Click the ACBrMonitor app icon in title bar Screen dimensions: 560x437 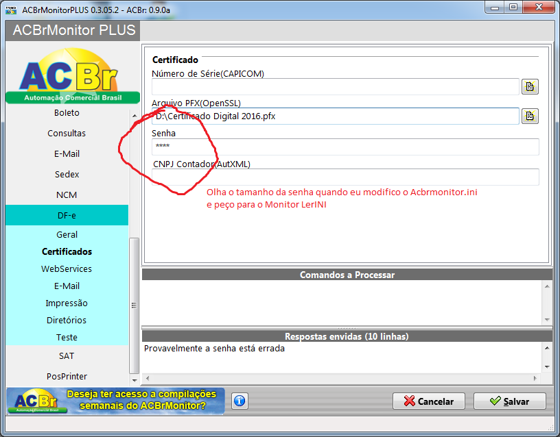pos(11,10)
